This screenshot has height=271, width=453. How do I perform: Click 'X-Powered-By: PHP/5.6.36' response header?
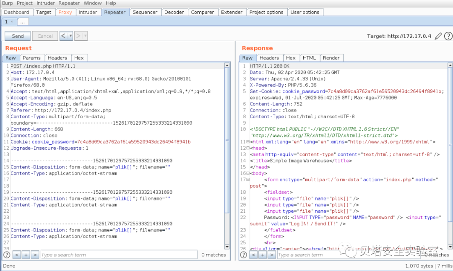pos(283,85)
